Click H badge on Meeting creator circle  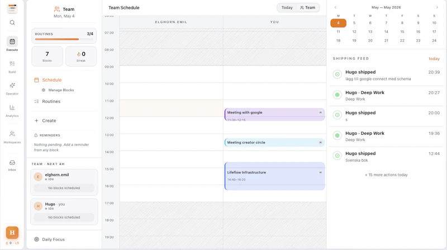click(x=320, y=143)
